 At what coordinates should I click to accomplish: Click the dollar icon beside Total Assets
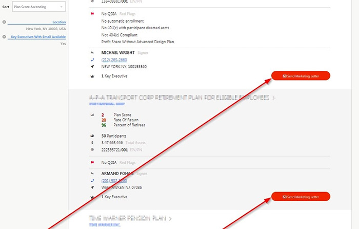pos(92,142)
